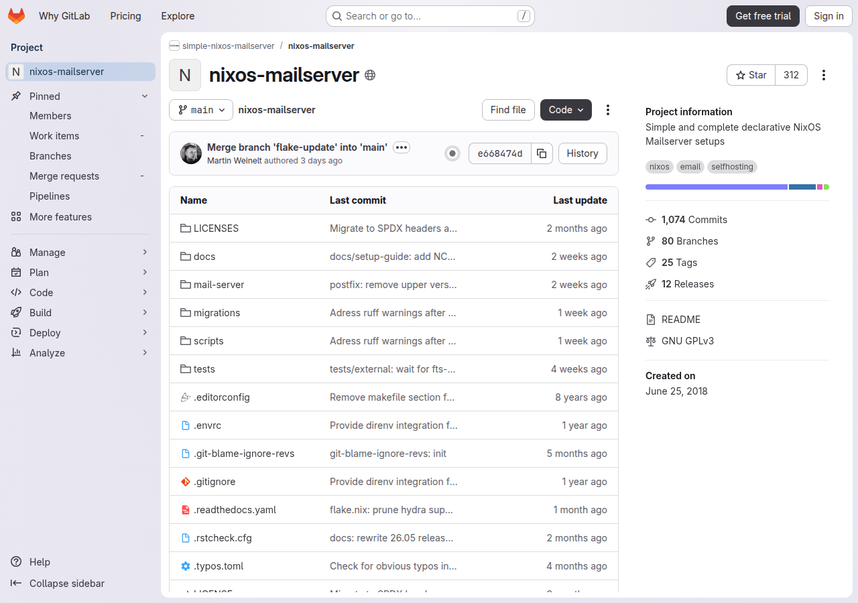Click the GNU GPLv3 scales icon
This screenshot has height=603, width=858.
click(x=651, y=341)
